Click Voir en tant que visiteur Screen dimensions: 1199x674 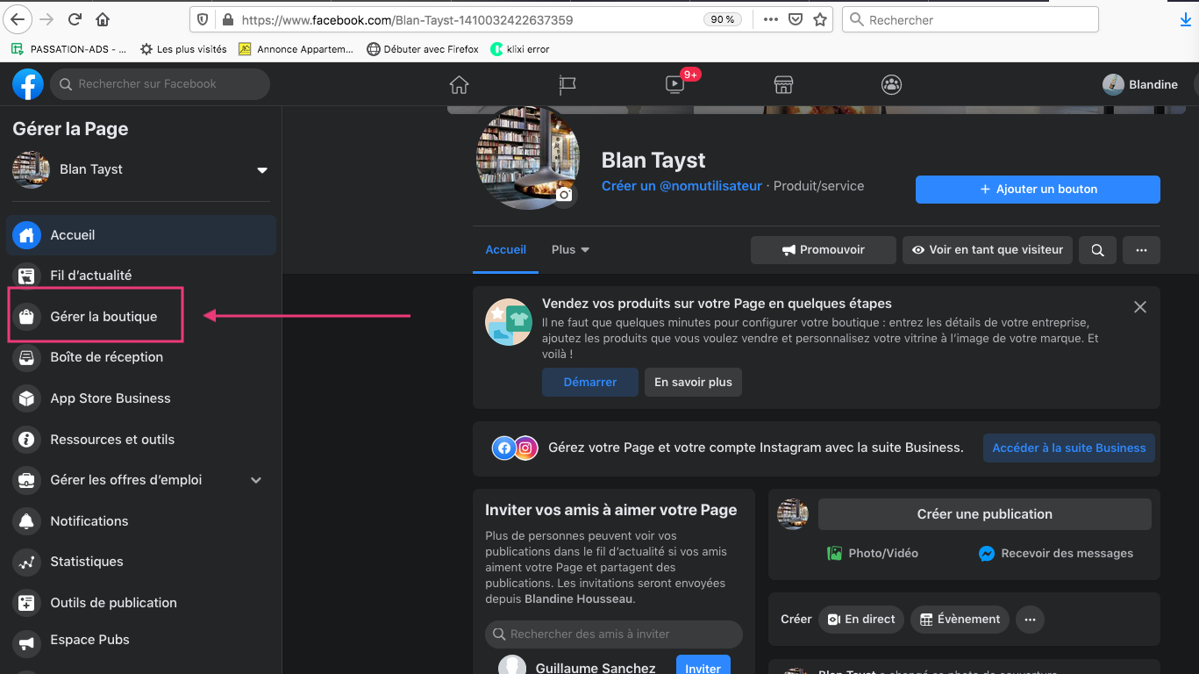(988, 250)
